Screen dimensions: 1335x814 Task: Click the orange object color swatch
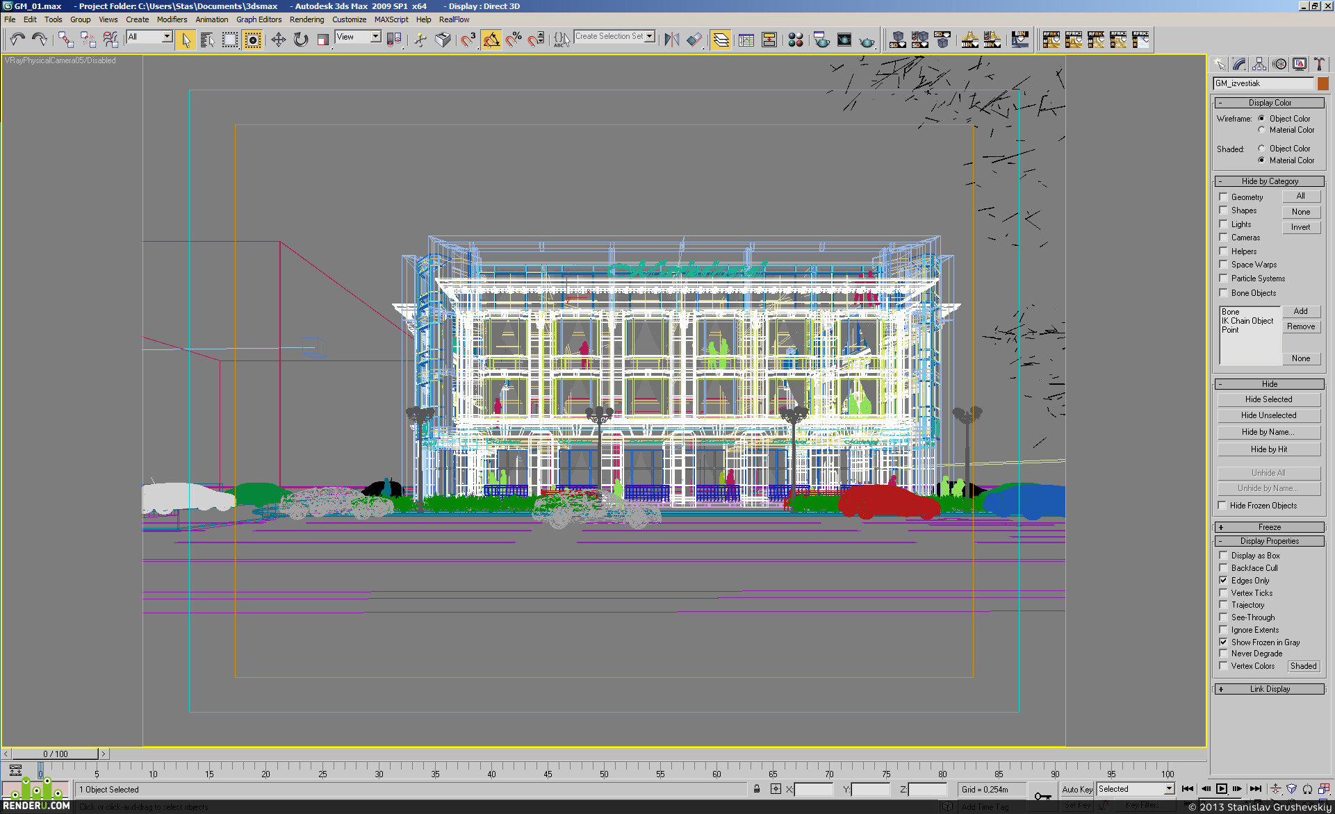pos(1323,83)
